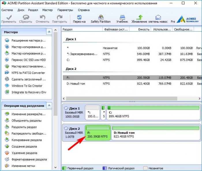The image size is (202, 171).
Task: Sort by Свободное column header
Action: coord(183,29)
